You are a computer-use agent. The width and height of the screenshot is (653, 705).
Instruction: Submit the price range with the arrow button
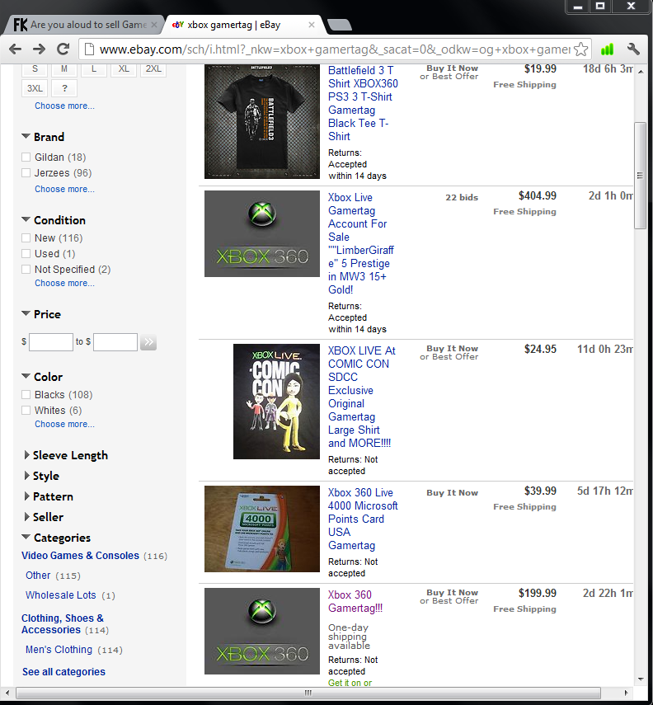coord(148,342)
